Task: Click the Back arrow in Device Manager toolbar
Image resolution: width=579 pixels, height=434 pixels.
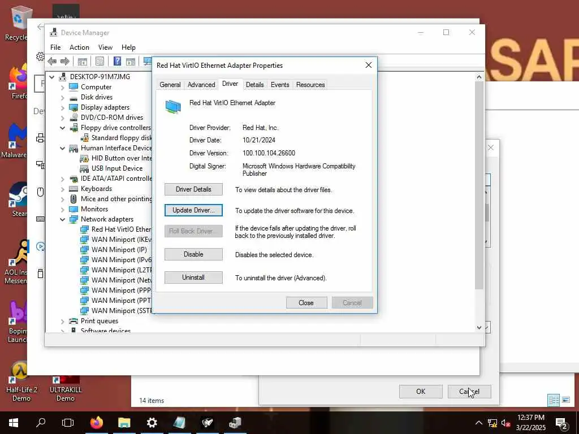Action: click(x=53, y=61)
